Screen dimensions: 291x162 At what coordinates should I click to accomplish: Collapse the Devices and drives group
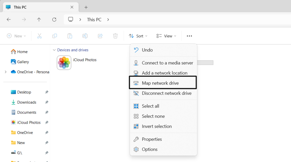point(54,50)
